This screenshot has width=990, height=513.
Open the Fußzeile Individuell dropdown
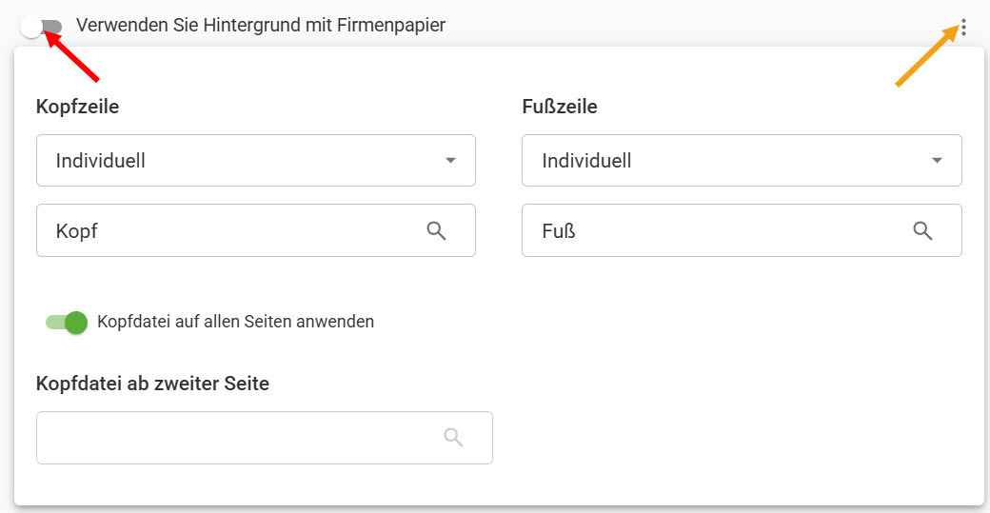tap(742, 160)
